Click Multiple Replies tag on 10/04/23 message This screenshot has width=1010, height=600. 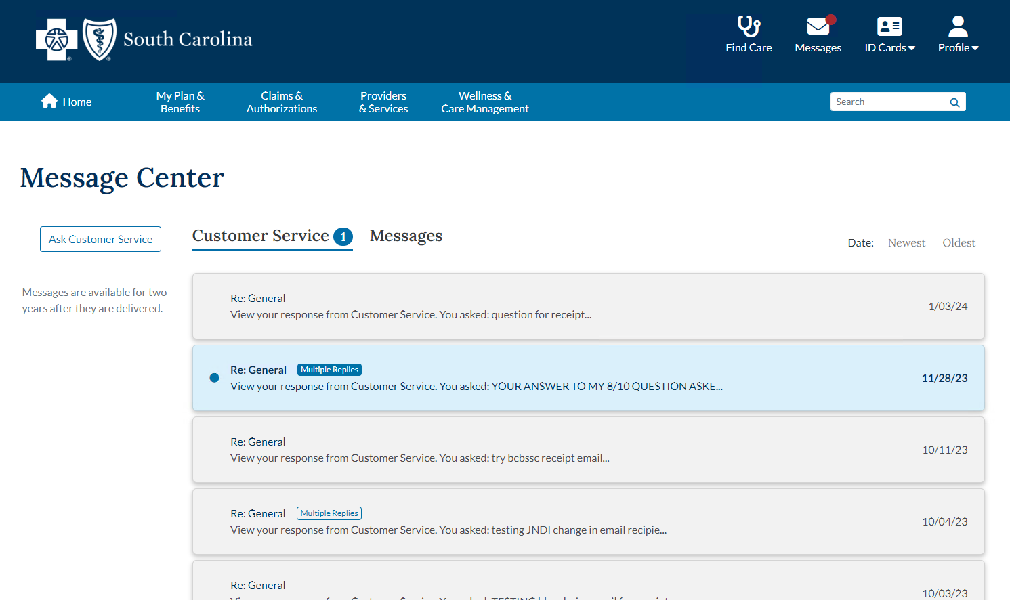(329, 513)
